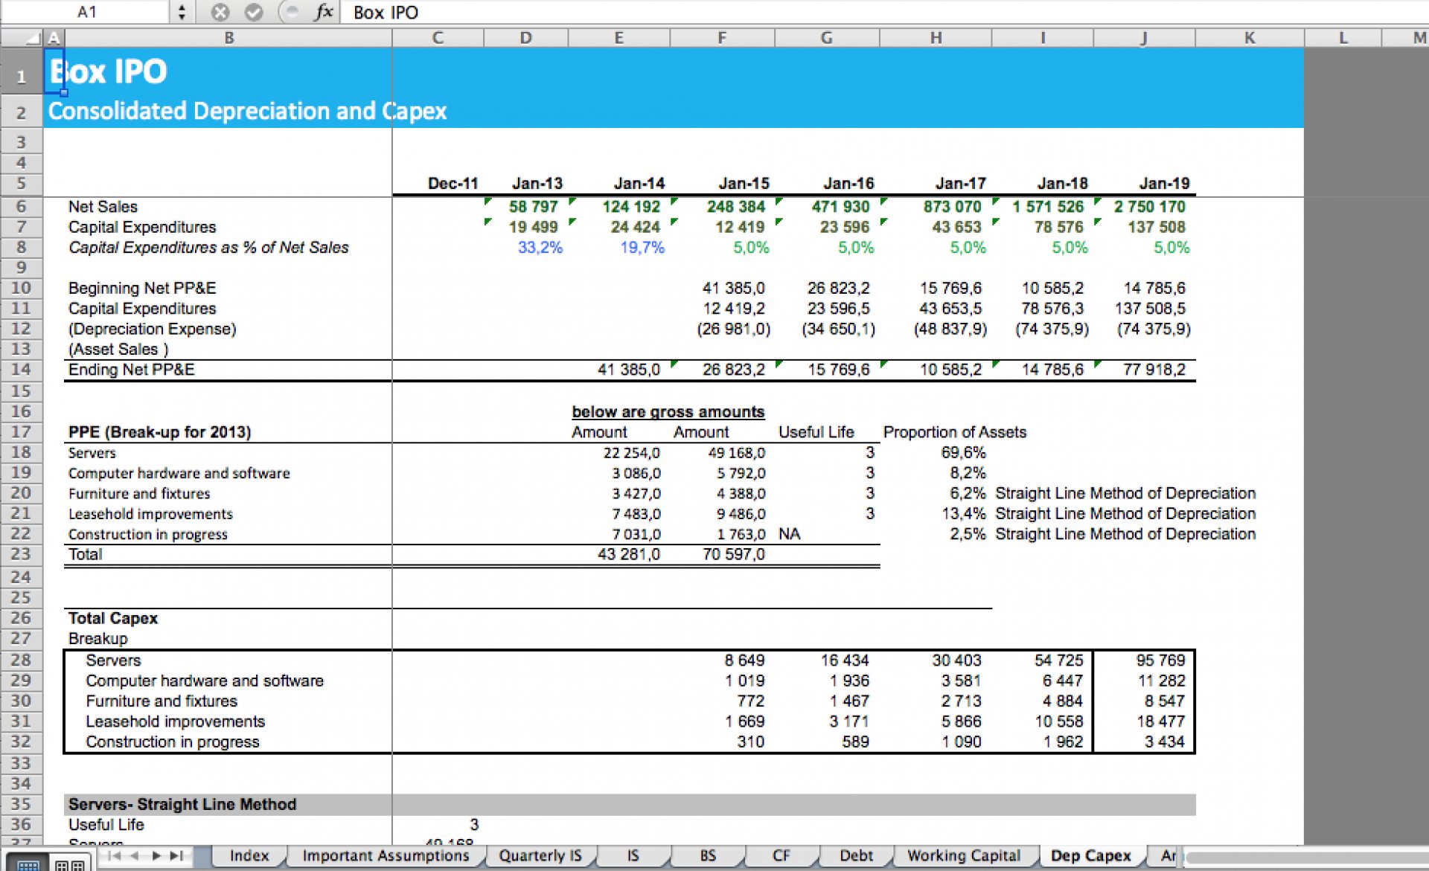Open the Name Box stepper arrows
Image resolution: width=1429 pixels, height=871 pixels.
(182, 12)
